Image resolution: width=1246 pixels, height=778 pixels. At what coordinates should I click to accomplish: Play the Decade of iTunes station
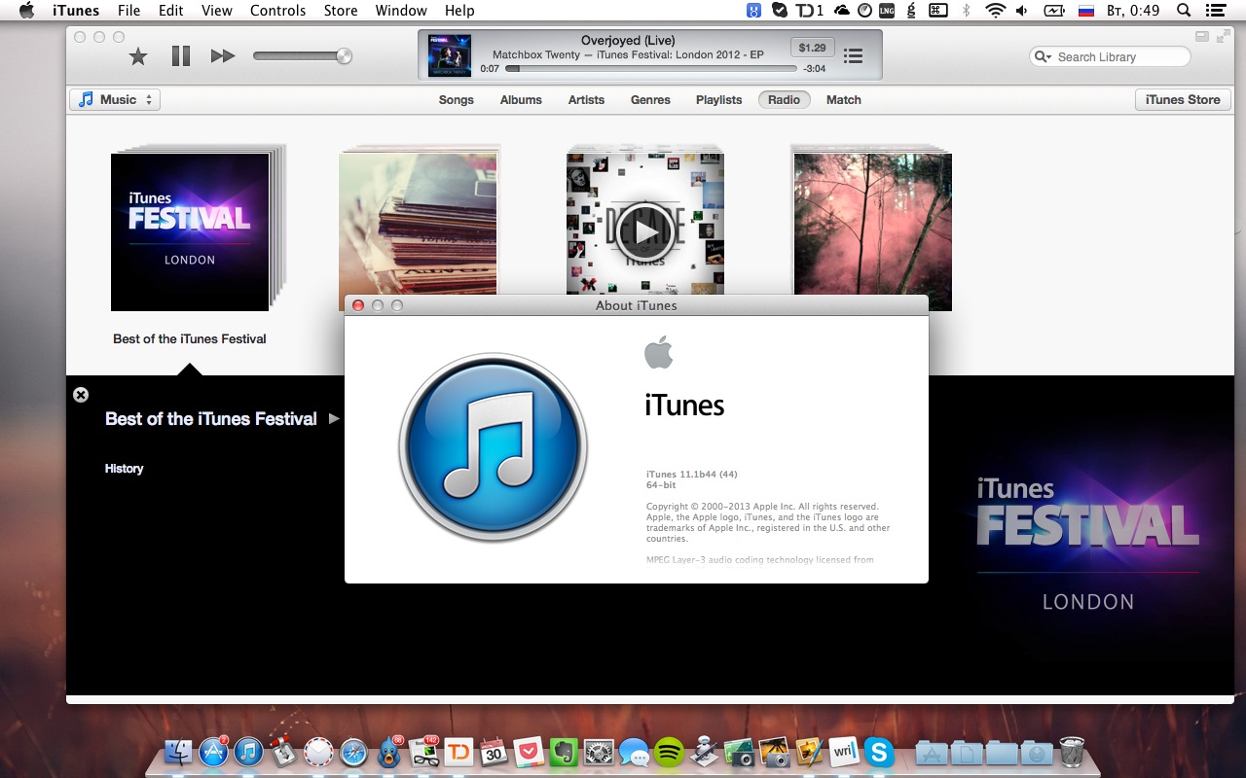click(644, 231)
